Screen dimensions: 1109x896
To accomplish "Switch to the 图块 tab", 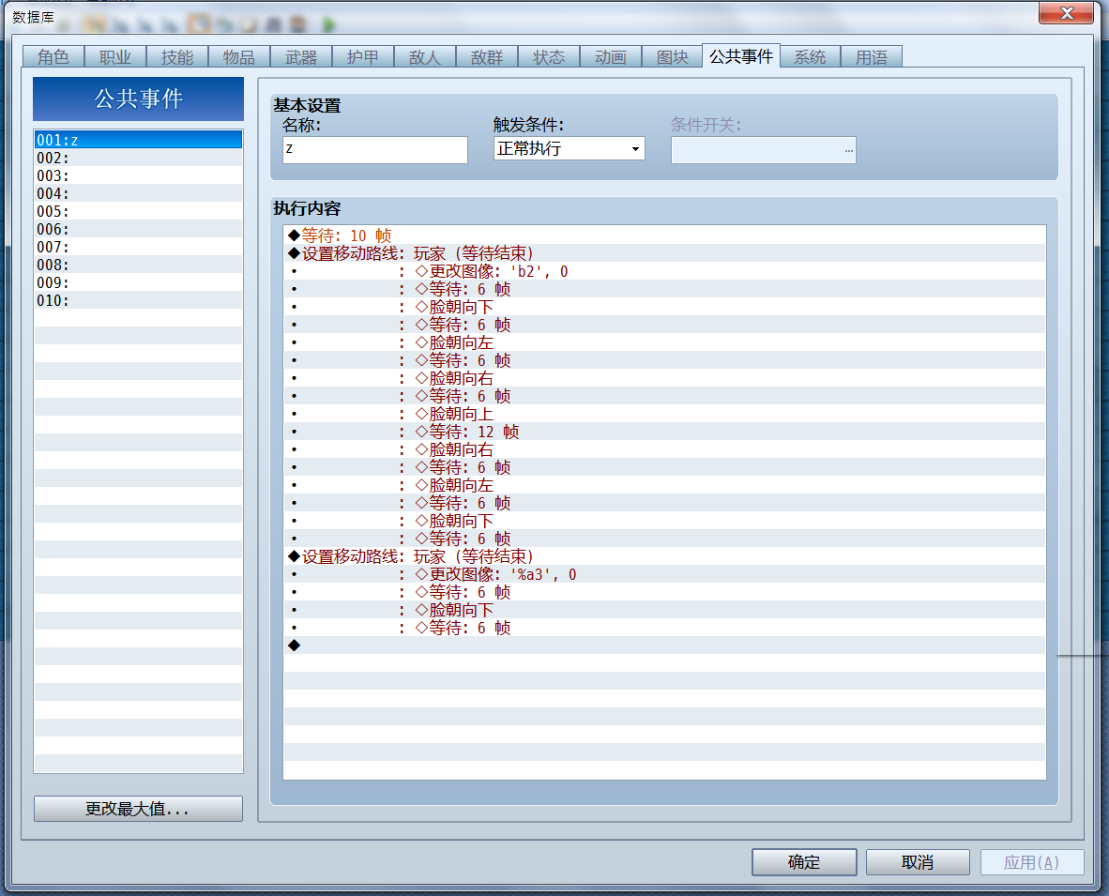I will pyautogui.click(x=673, y=56).
